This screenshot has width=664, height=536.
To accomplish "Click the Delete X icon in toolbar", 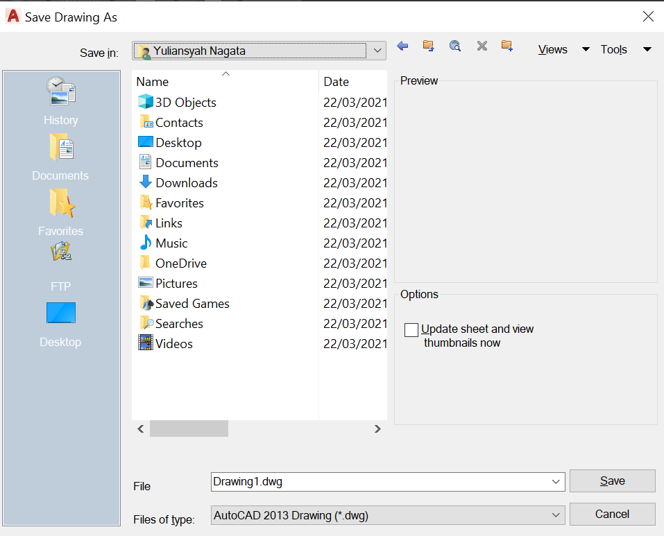I will click(482, 46).
